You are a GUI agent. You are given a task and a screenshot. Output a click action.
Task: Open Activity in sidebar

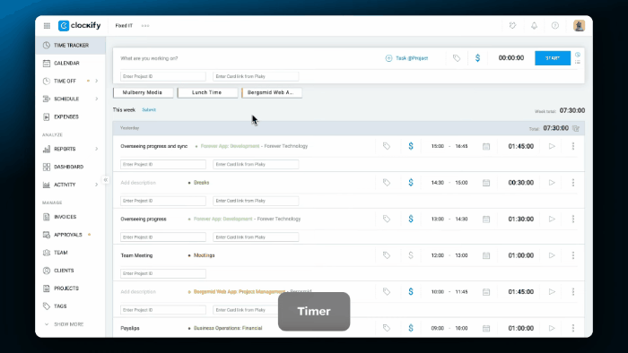tap(65, 185)
